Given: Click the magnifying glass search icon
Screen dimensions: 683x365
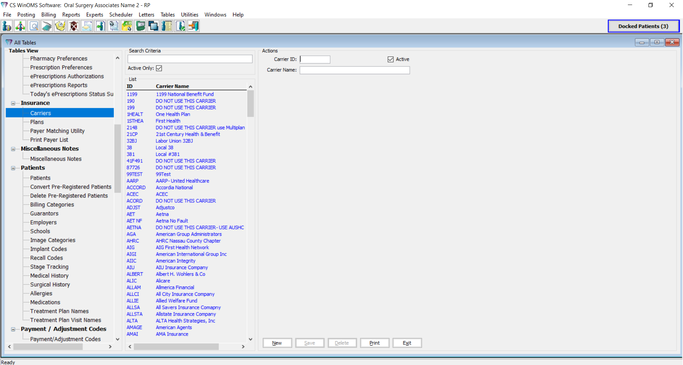Looking at the screenshot, I should (x=34, y=26).
